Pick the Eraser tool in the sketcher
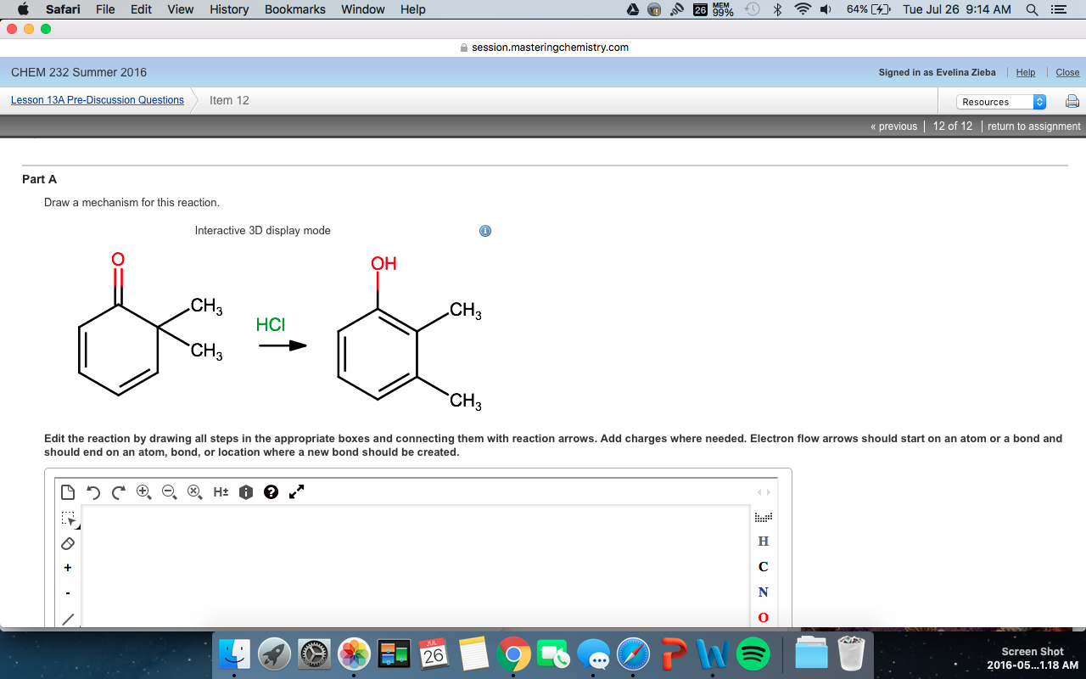This screenshot has width=1086, height=679. click(x=67, y=543)
